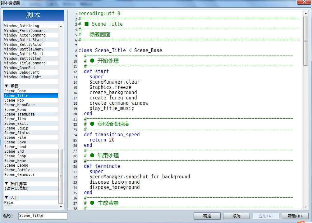Select Scene_Save script
The image size is (312, 223).
tap(31, 142)
